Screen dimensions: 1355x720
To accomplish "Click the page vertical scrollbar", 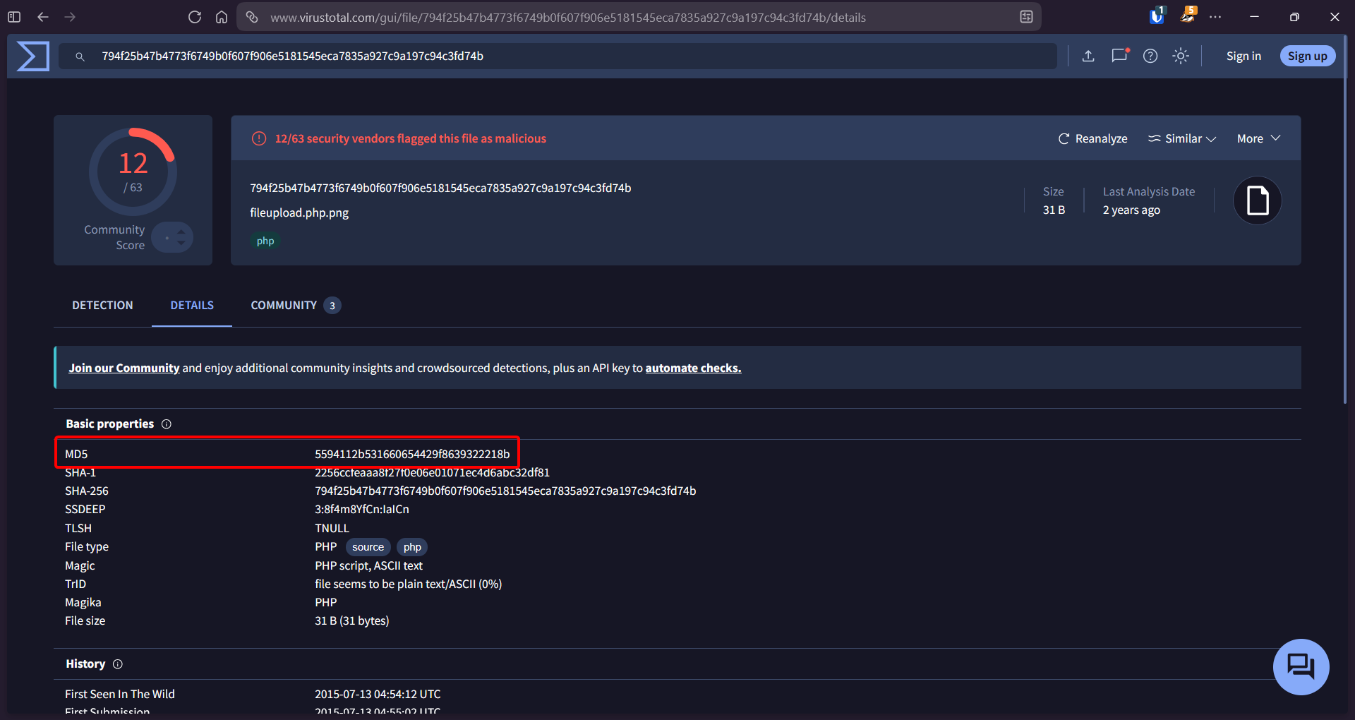I will (x=1345, y=219).
